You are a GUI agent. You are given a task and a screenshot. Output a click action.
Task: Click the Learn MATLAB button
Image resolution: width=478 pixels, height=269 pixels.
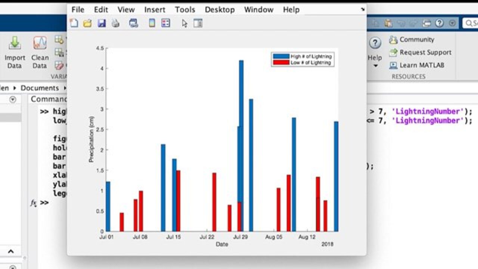click(417, 65)
